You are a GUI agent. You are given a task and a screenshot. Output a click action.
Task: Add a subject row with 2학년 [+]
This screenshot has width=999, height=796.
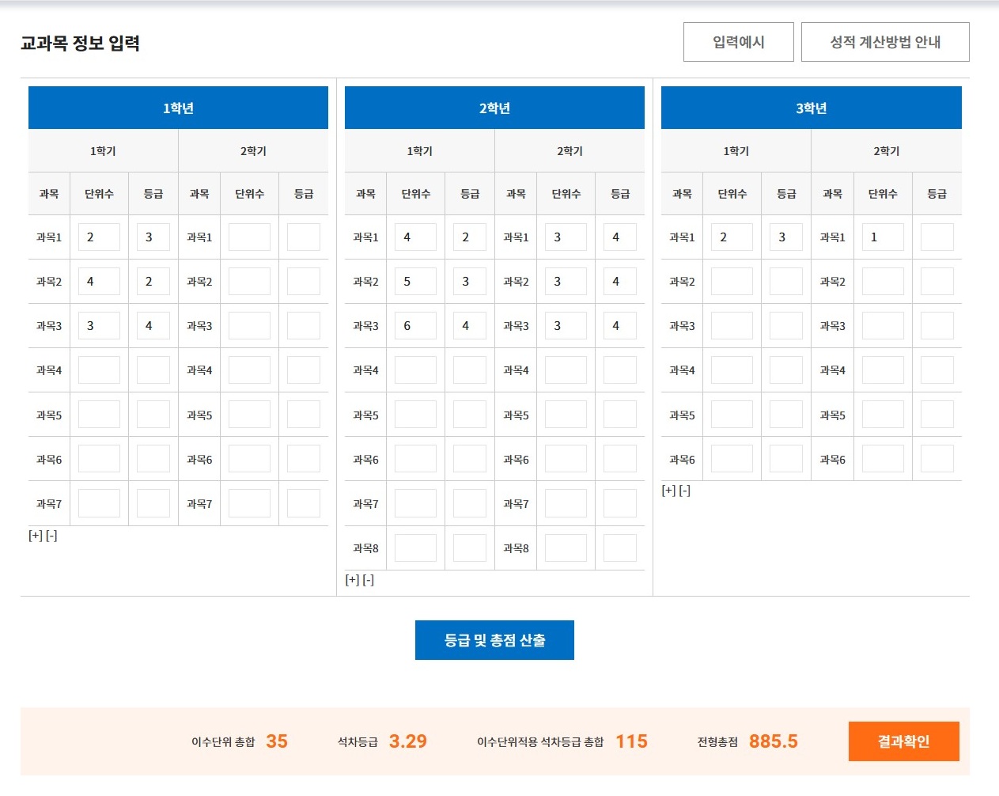click(x=352, y=580)
